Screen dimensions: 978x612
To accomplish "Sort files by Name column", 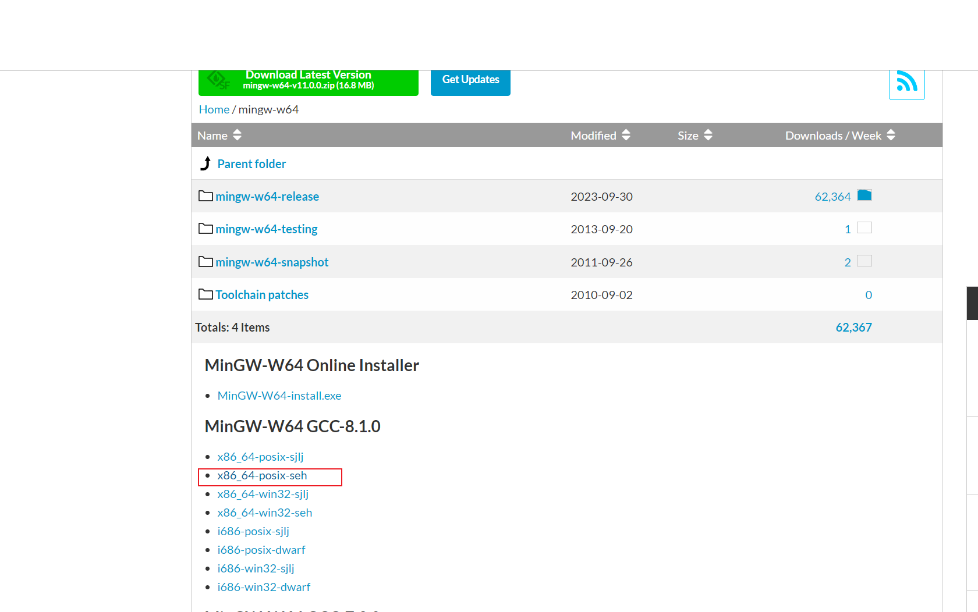I will (x=219, y=136).
